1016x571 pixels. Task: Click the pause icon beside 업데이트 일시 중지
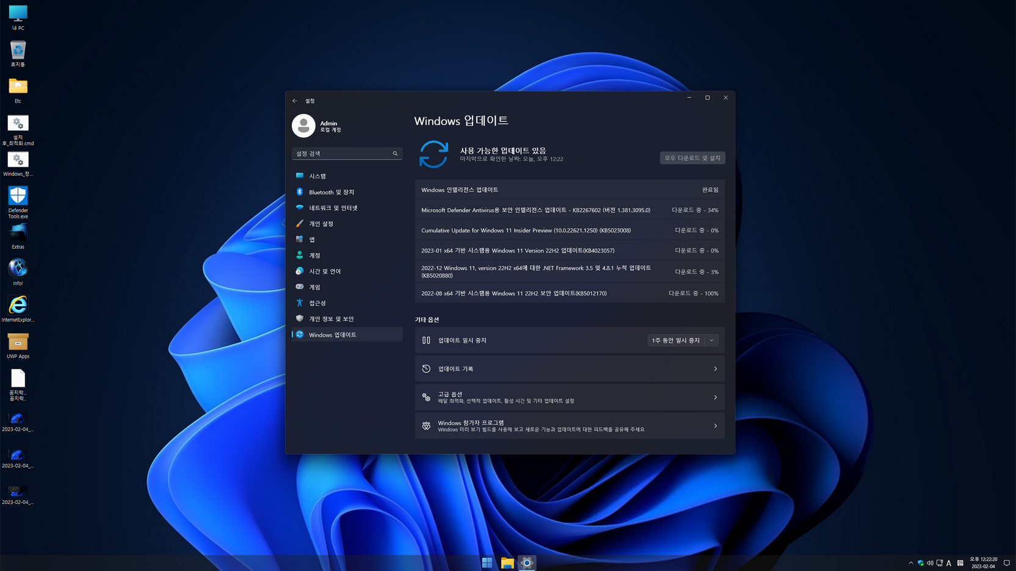tap(426, 340)
